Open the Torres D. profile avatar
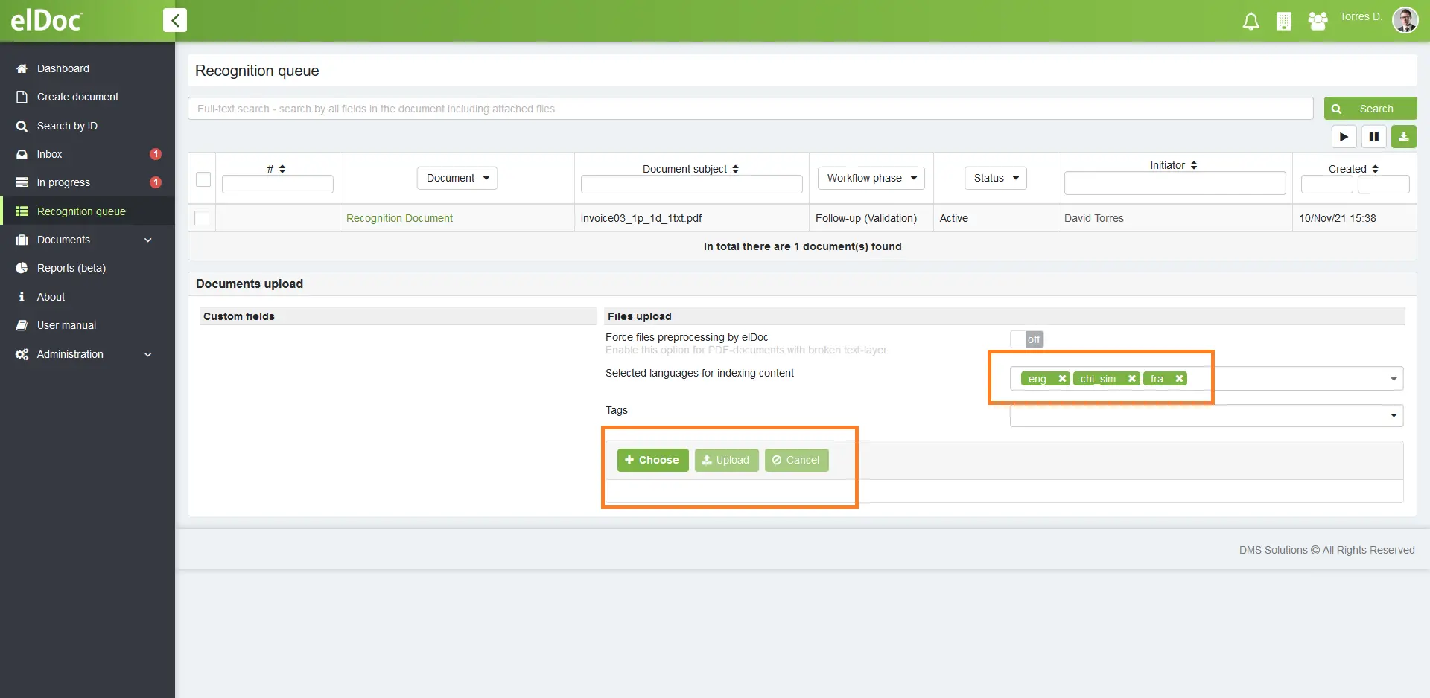The image size is (1430, 698). [1405, 20]
